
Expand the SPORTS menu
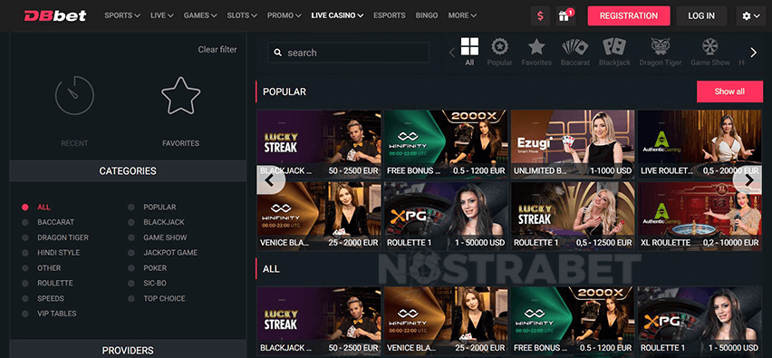pos(122,15)
